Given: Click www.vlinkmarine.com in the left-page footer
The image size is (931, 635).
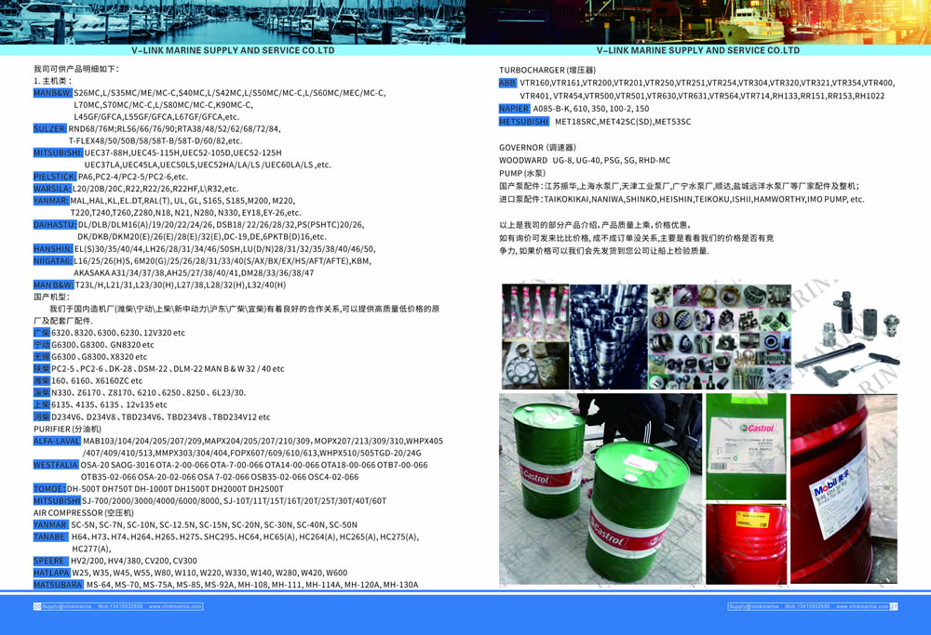Looking at the screenshot, I should 175,606.
